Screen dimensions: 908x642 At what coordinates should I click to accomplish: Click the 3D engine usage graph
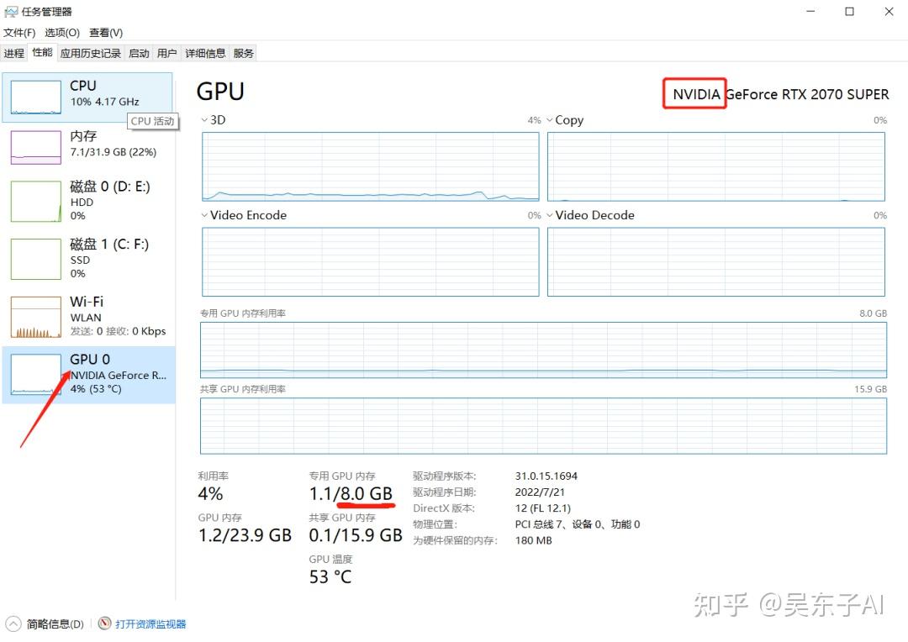click(370, 166)
